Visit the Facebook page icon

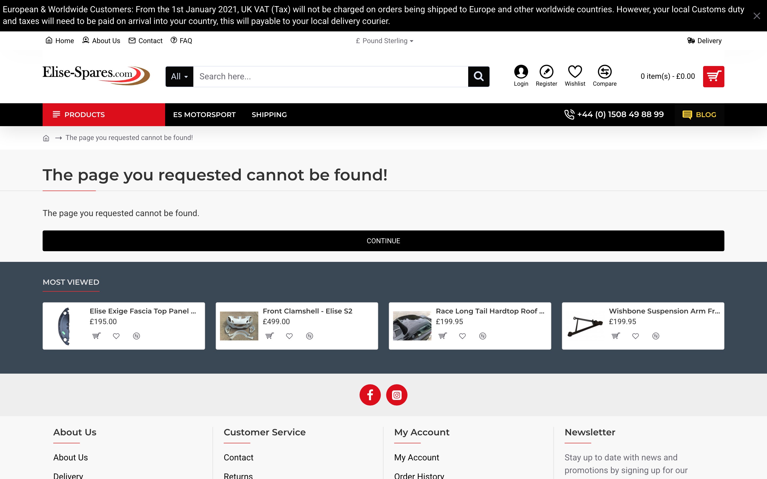[x=370, y=395]
